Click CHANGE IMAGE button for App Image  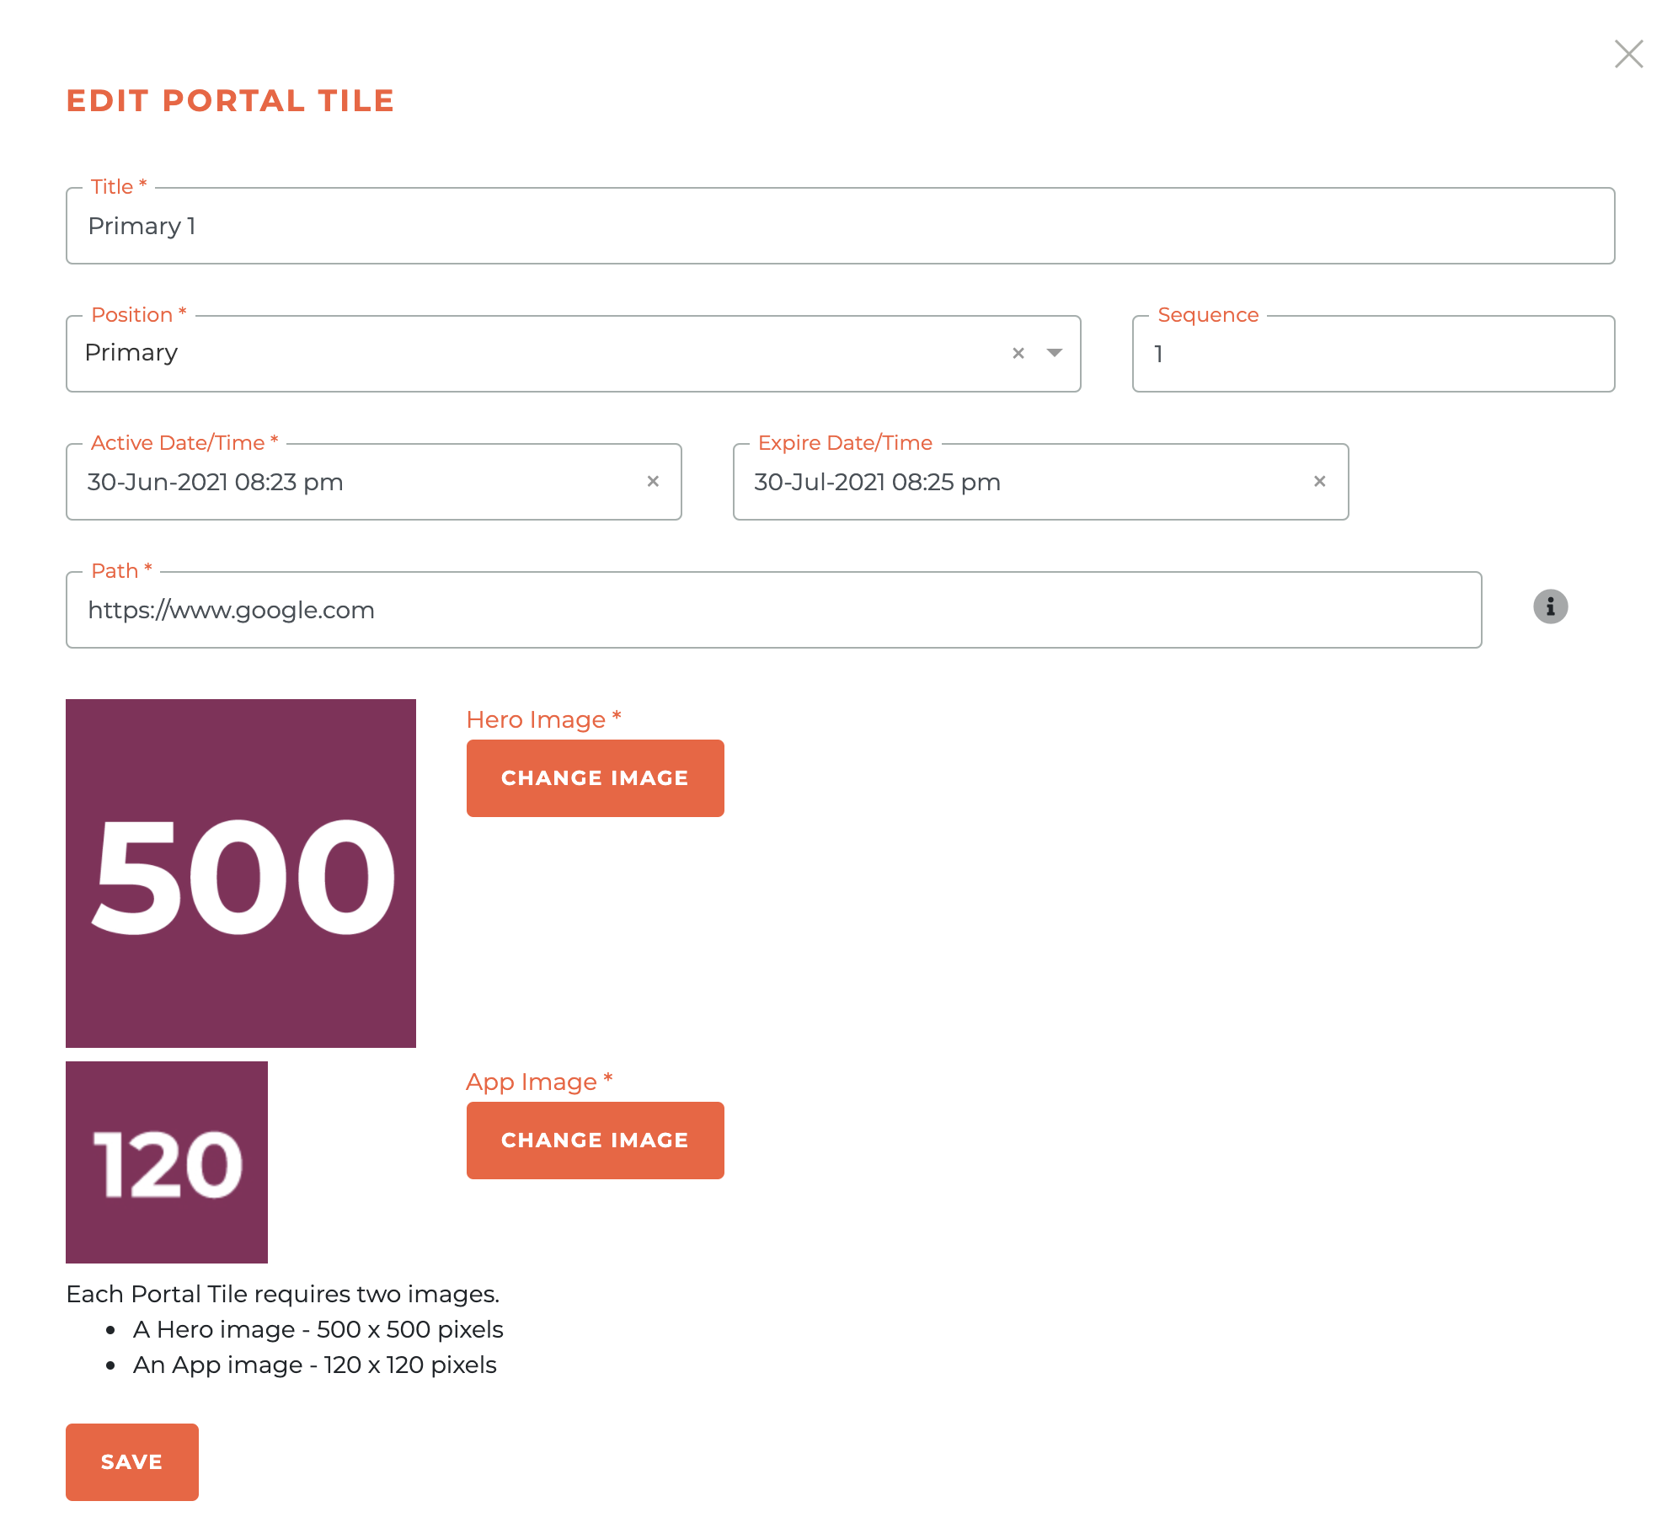[595, 1141]
